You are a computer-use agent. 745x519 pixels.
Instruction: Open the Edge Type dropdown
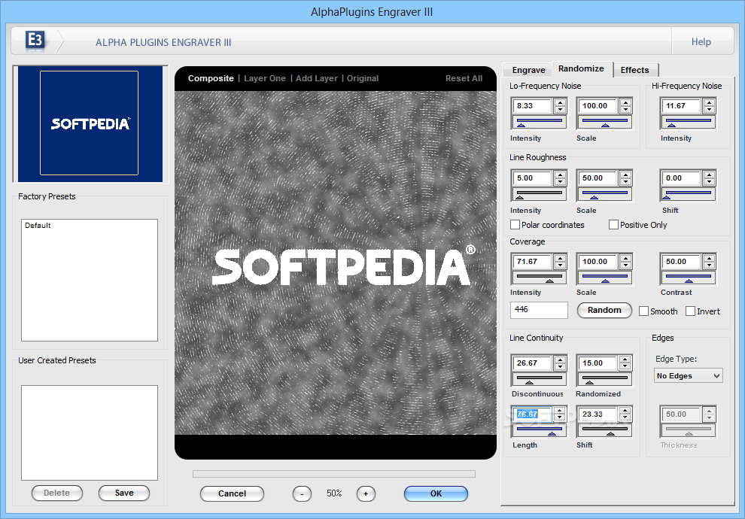pyautogui.click(x=688, y=375)
